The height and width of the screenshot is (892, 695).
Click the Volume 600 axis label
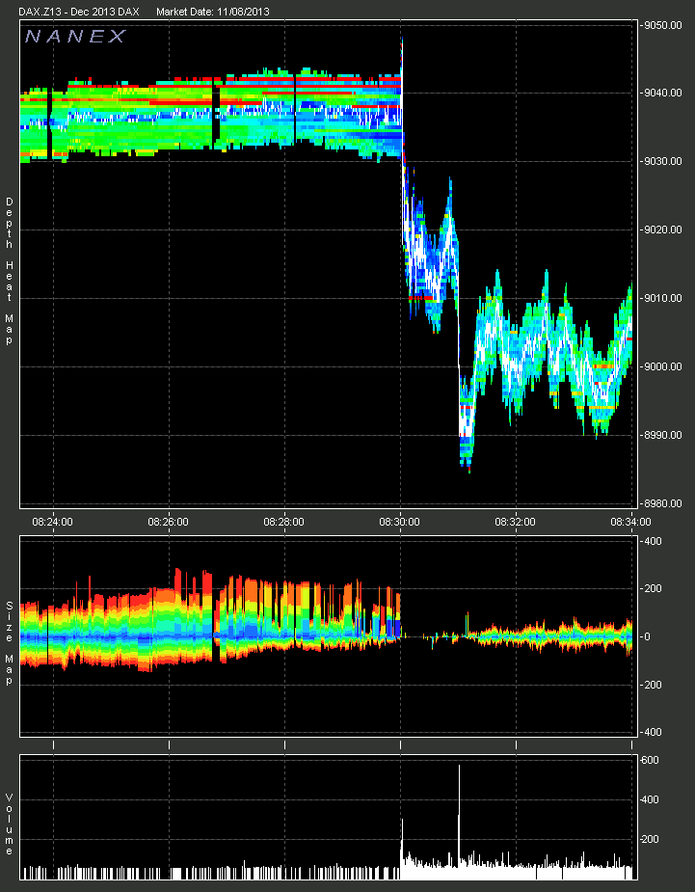651,761
